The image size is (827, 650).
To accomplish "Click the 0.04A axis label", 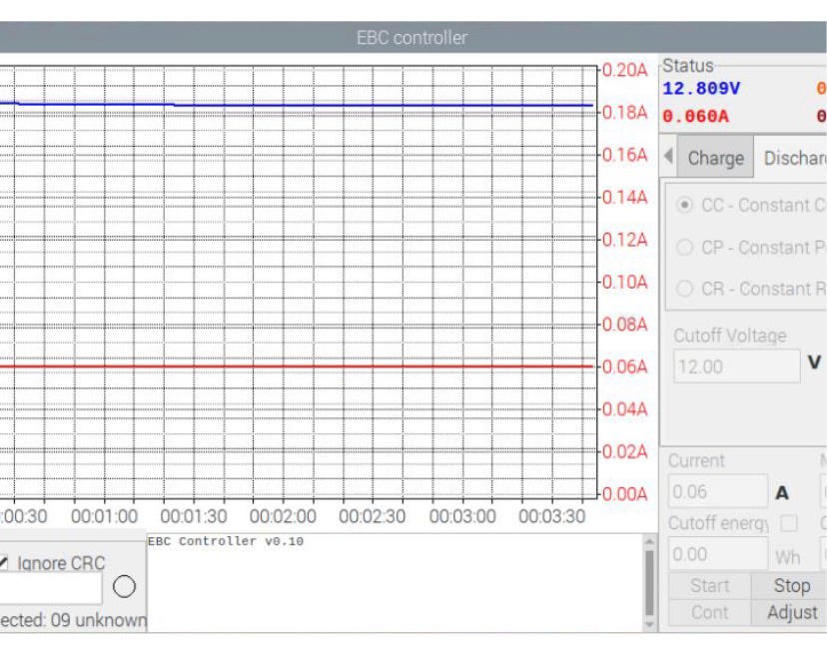I will (x=624, y=409).
